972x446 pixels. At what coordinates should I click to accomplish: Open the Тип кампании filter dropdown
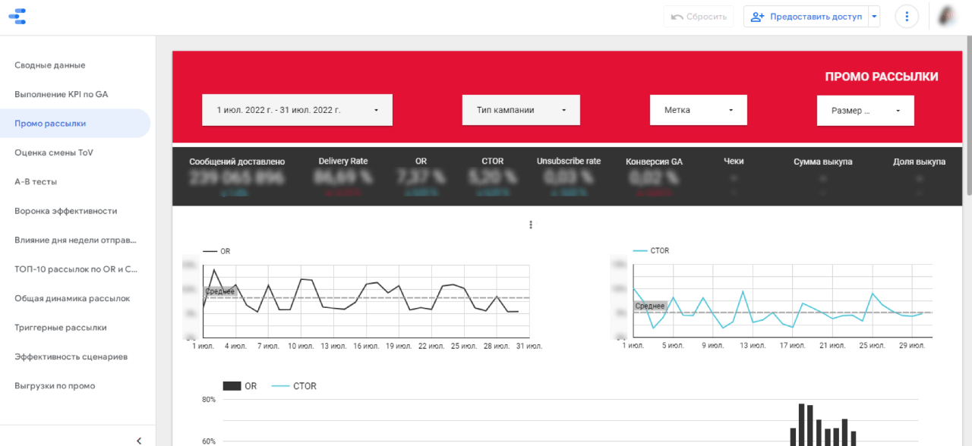point(521,110)
